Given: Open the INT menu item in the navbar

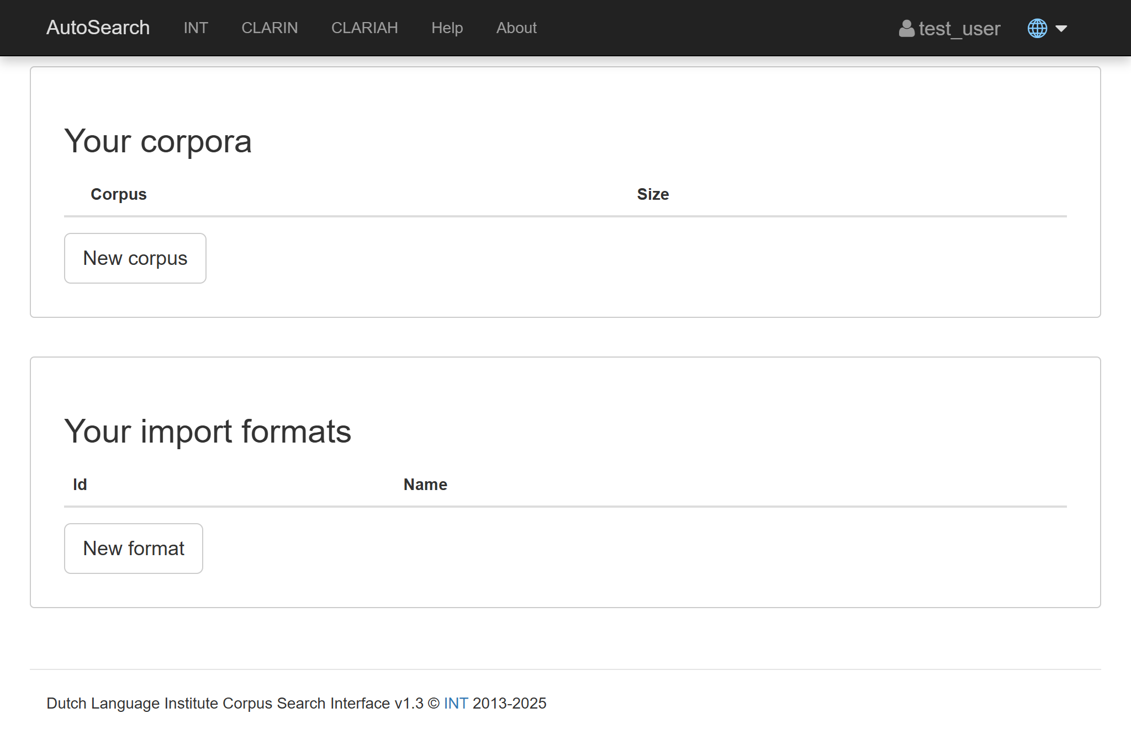Looking at the screenshot, I should point(195,28).
